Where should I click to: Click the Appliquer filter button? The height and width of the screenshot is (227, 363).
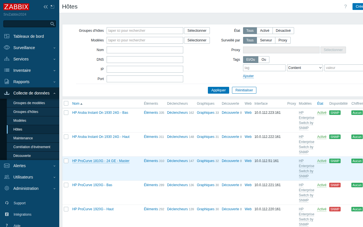click(x=218, y=90)
